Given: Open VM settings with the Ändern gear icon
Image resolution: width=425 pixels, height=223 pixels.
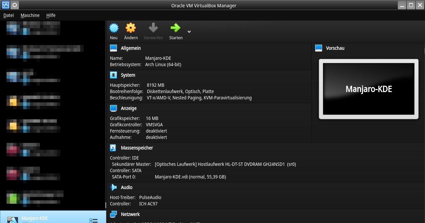Looking at the screenshot, I should (131, 28).
